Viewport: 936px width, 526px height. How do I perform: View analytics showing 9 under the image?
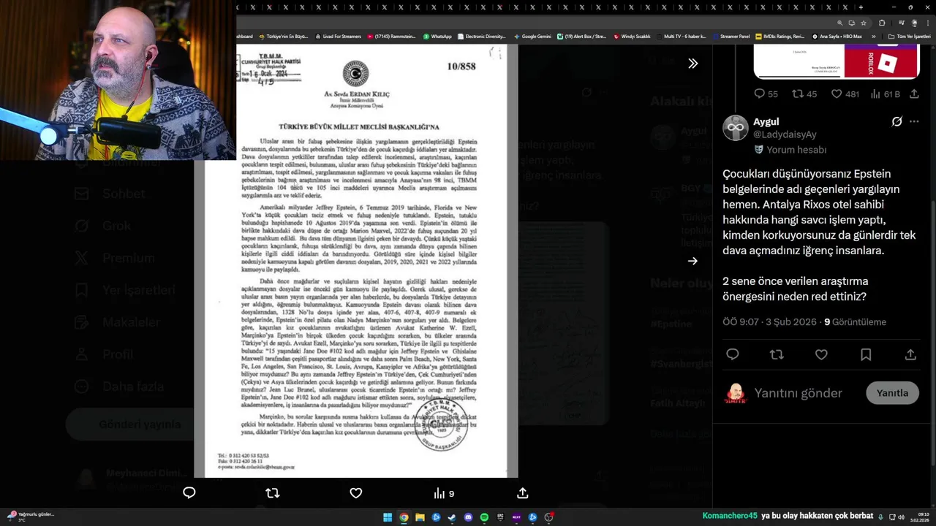pos(444,493)
